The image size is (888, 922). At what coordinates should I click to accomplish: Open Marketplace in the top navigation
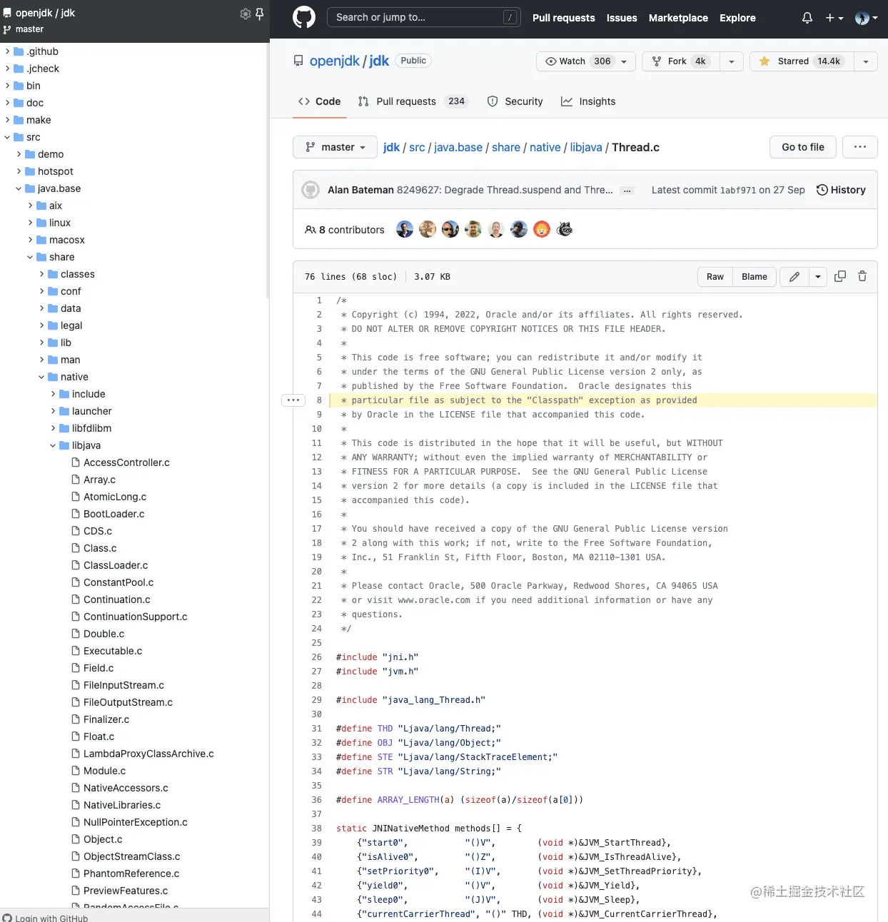coord(678,18)
